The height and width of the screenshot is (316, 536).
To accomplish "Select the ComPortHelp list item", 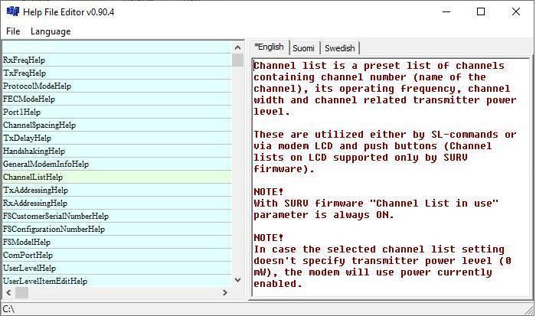I will (x=28, y=255).
